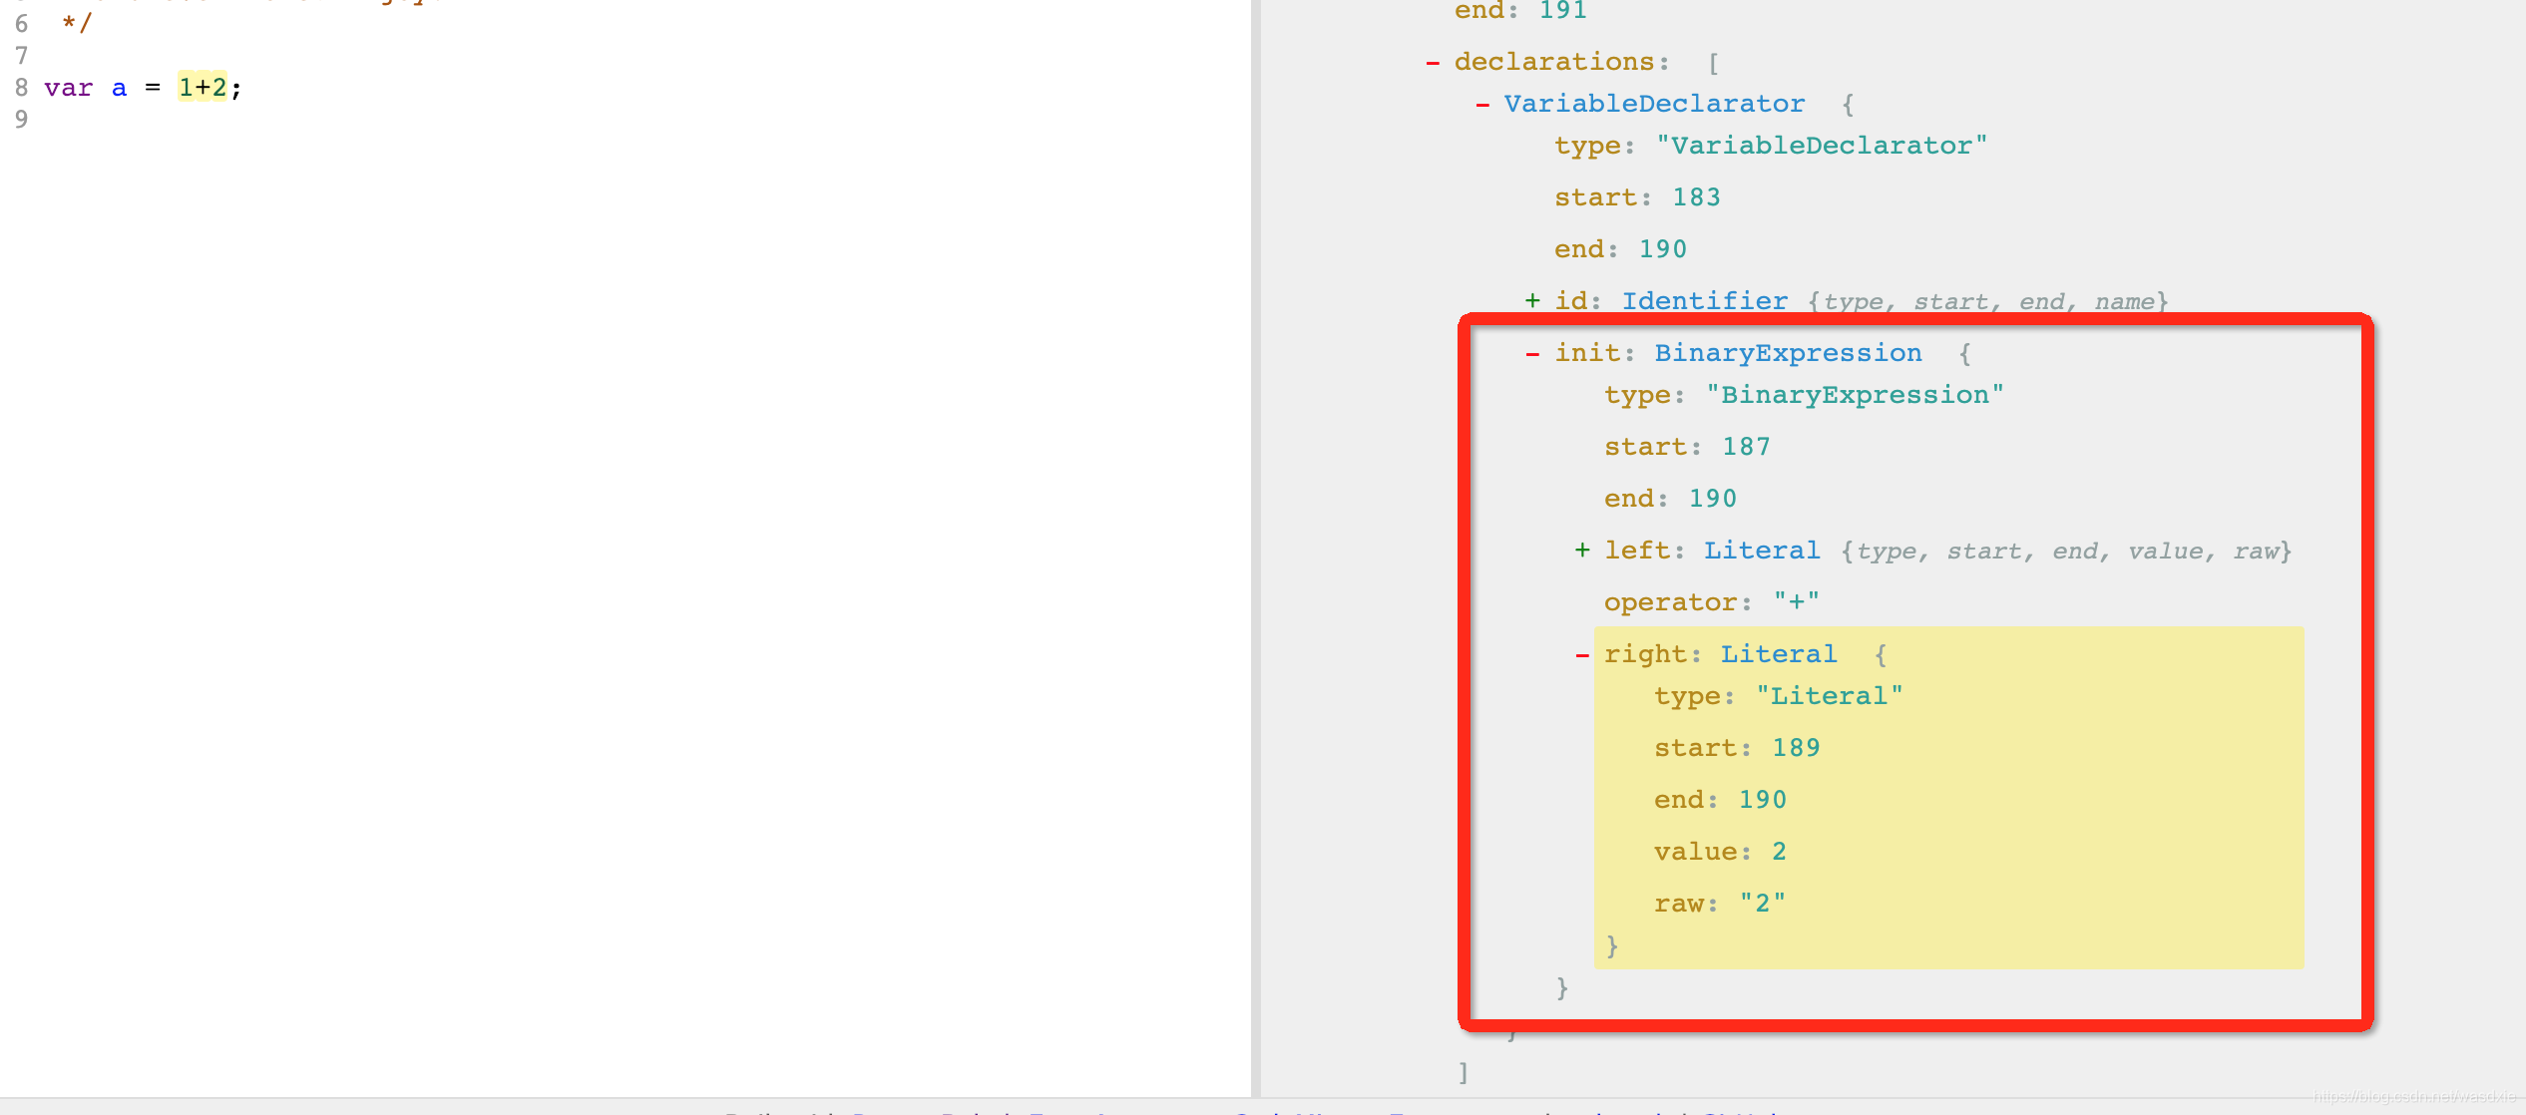Collapse the init BinaryExpression node
2526x1115 pixels.
[1532, 354]
